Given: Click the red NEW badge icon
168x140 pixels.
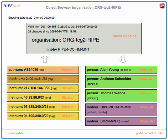Looking at the screenshot, I should [162, 6].
